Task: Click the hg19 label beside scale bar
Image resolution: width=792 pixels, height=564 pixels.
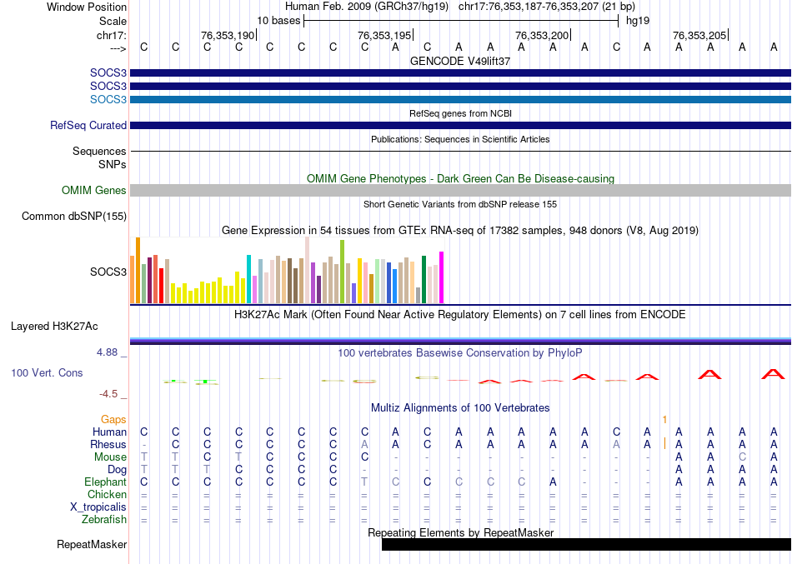Action: [x=638, y=21]
